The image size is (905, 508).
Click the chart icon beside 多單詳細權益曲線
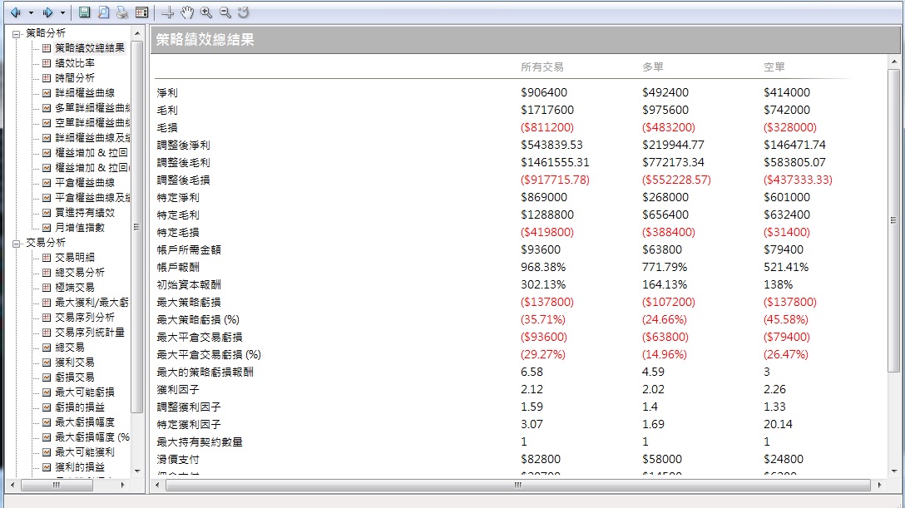pyautogui.click(x=47, y=108)
